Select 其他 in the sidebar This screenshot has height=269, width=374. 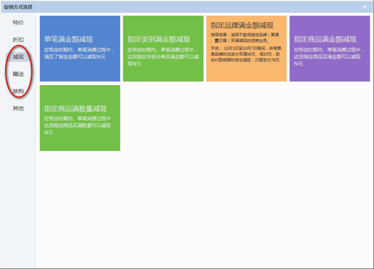18,108
